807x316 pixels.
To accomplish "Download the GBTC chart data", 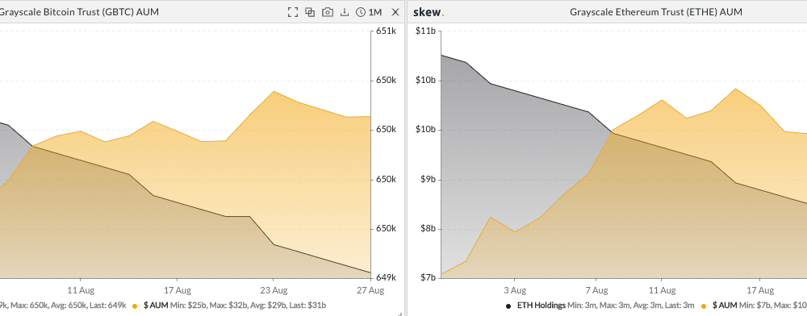I will click(x=345, y=12).
